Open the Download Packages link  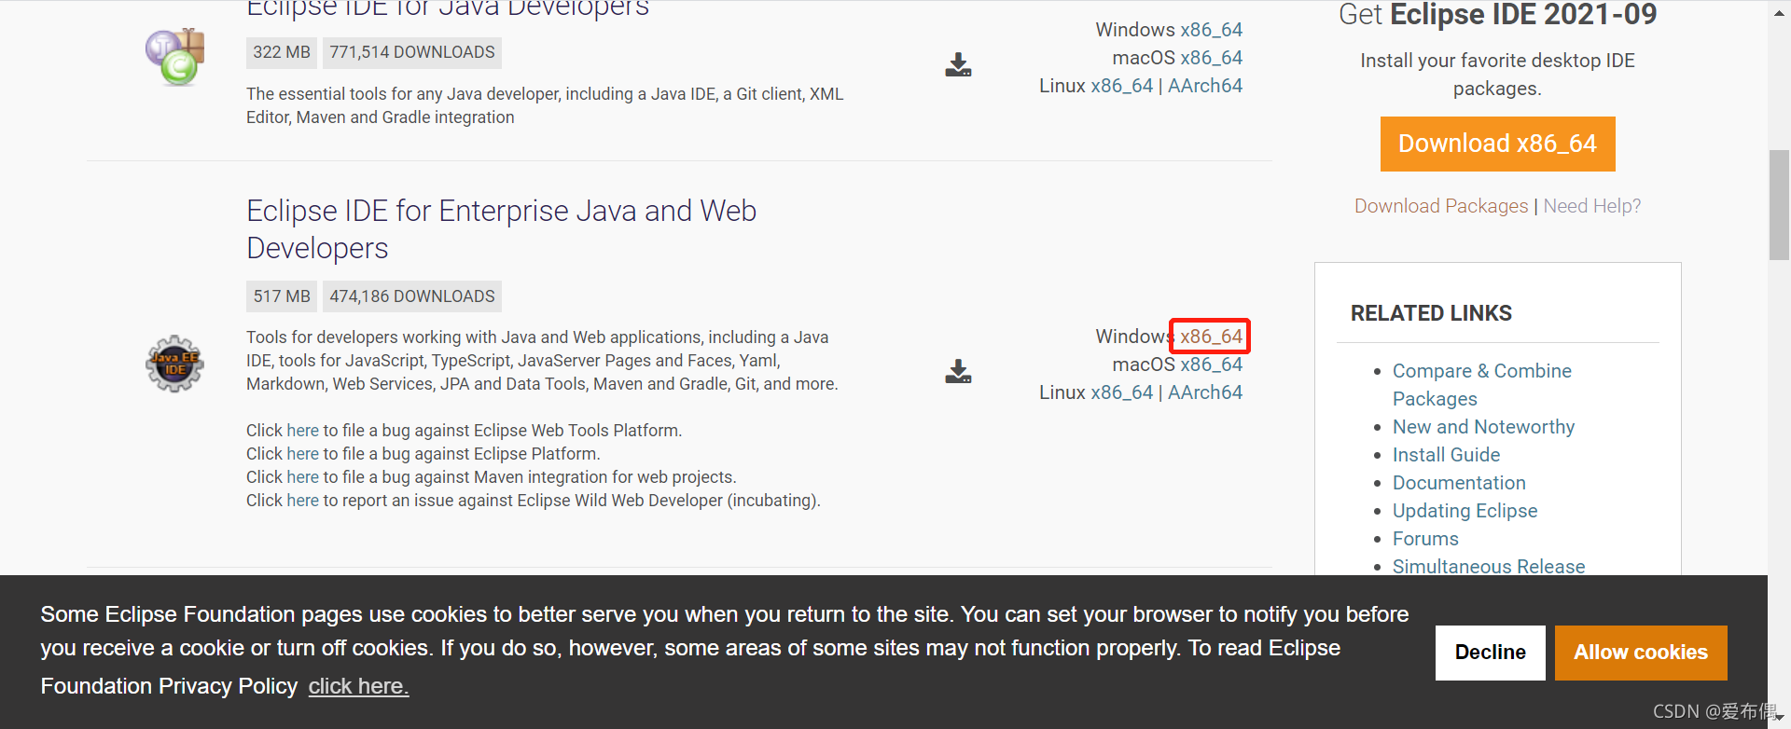(1441, 206)
